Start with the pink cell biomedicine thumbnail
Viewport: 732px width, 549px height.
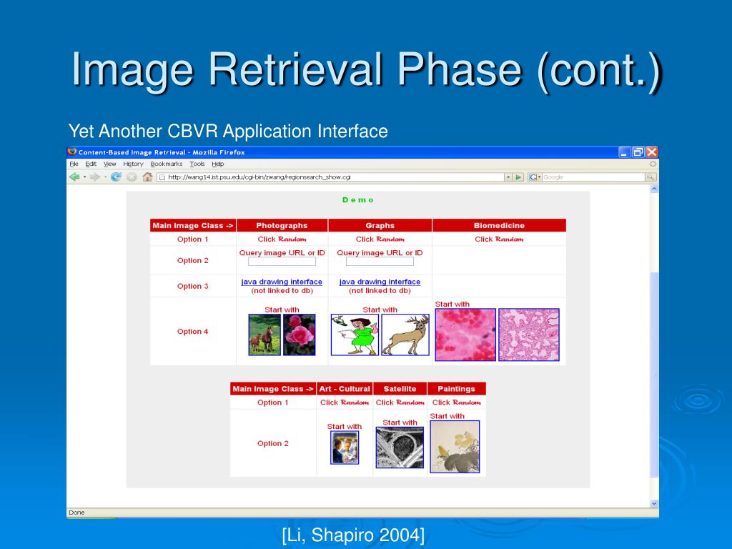pos(465,335)
